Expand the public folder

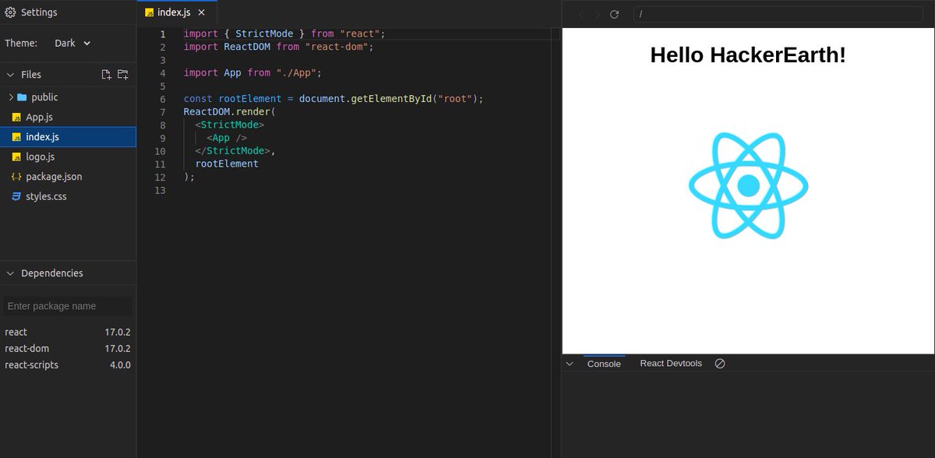11,97
